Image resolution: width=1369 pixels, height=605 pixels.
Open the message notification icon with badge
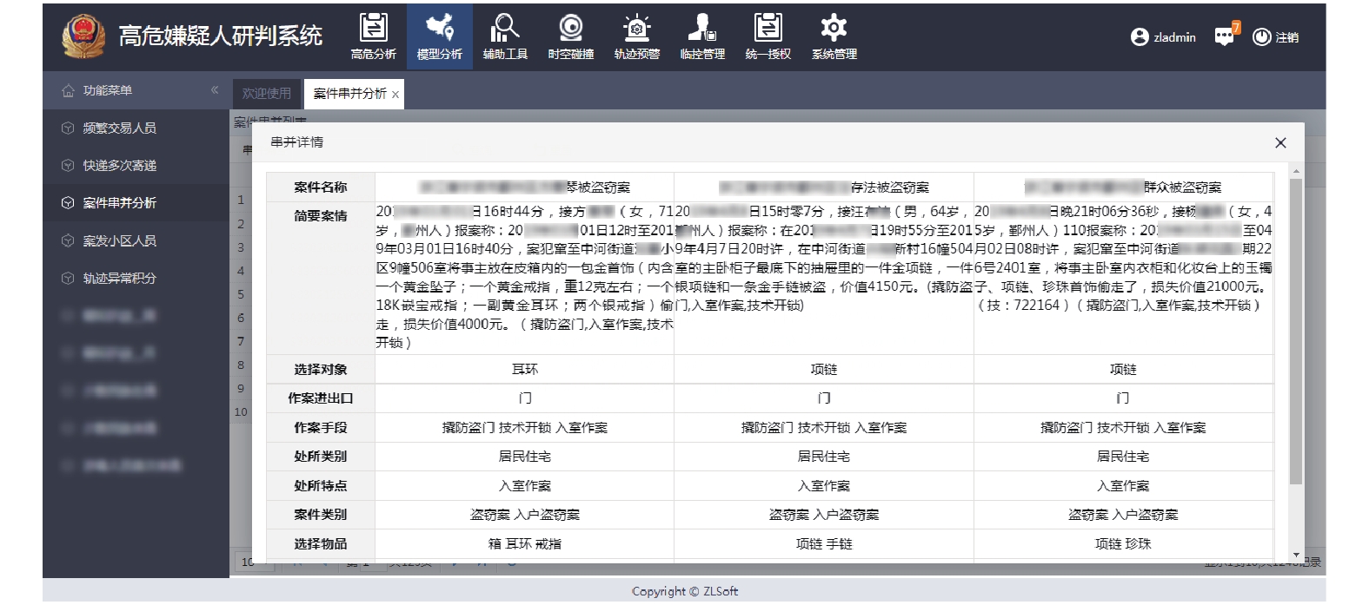1226,36
